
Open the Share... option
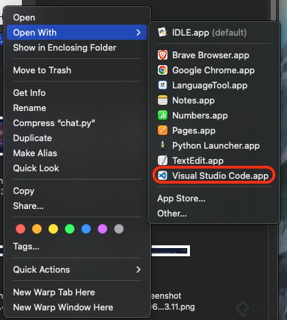click(x=77, y=206)
